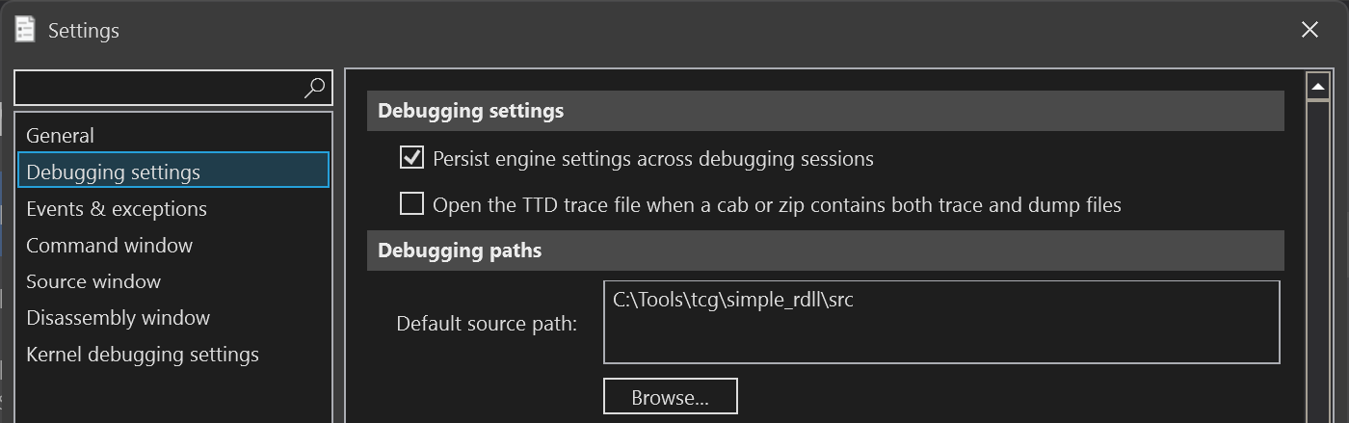Click the Debugging settings section header

coord(825,111)
